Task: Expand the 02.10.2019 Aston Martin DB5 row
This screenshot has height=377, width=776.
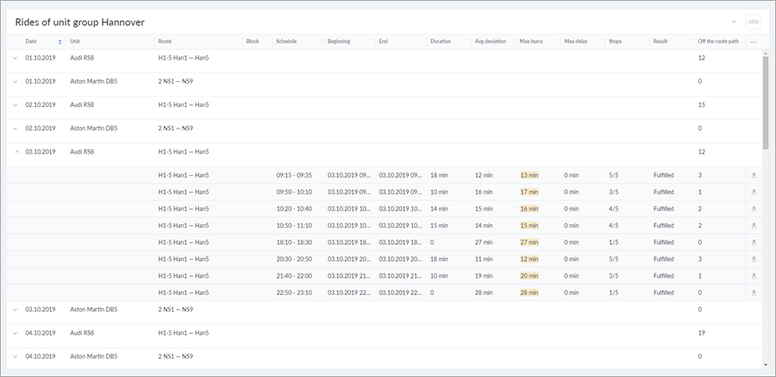Action: pos(15,129)
